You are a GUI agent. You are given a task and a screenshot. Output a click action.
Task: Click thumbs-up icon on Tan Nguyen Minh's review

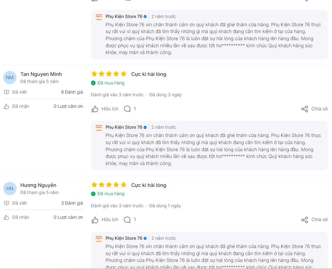pos(95,109)
